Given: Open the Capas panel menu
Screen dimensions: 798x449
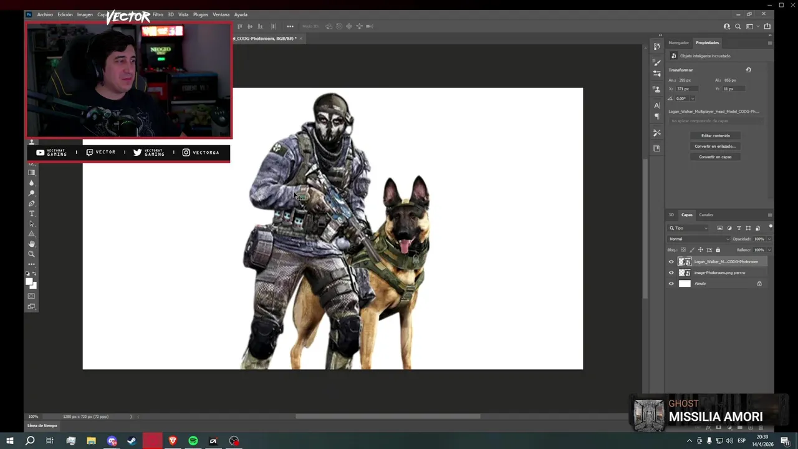Looking at the screenshot, I should 770,215.
